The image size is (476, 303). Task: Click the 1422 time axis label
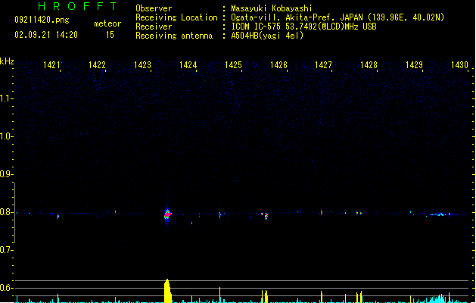97,65
